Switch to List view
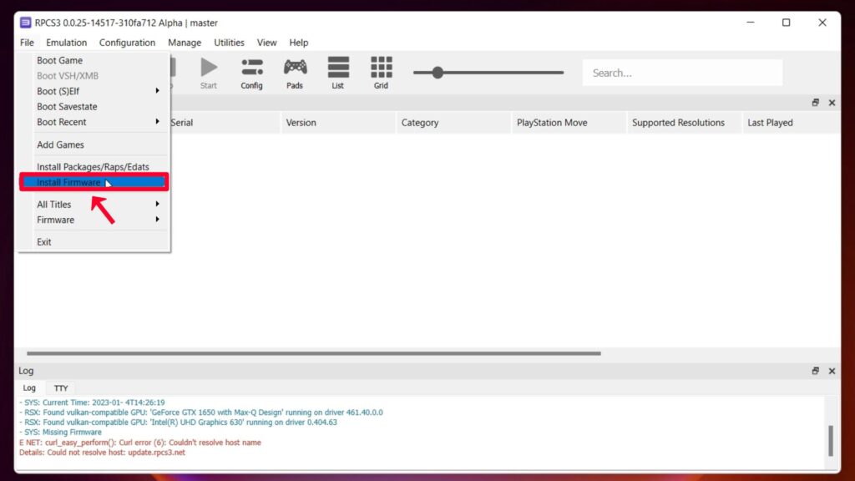The height and width of the screenshot is (481, 855). pos(337,72)
